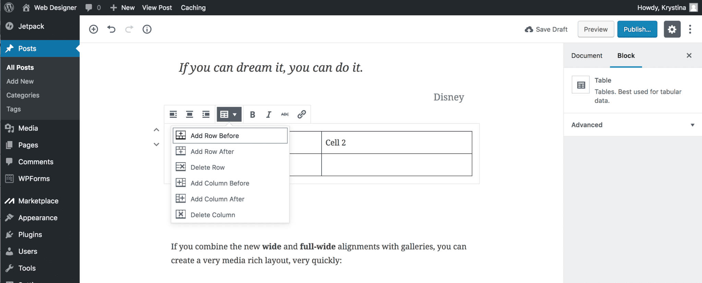Click the Cell 2 table cell
702x283 pixels.
[397, 143]
